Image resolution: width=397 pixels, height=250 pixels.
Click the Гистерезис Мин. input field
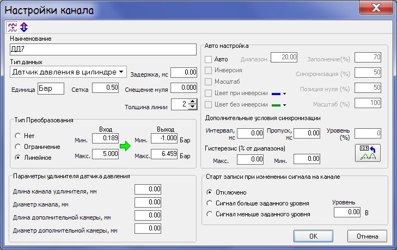point(307,159)
